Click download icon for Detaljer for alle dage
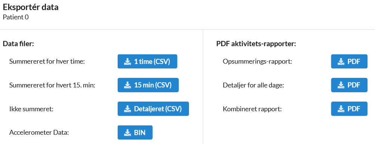 (341, 85)
